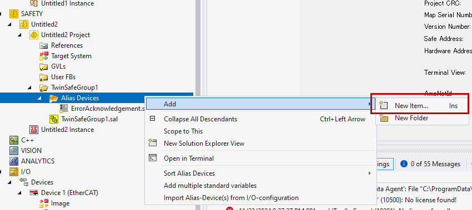Click the C++ node icon
The width and height of the screenshot is (472, 210).
tap(14, 140)
